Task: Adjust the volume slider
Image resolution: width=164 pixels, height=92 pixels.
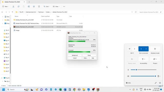Action: pos(143,76)
